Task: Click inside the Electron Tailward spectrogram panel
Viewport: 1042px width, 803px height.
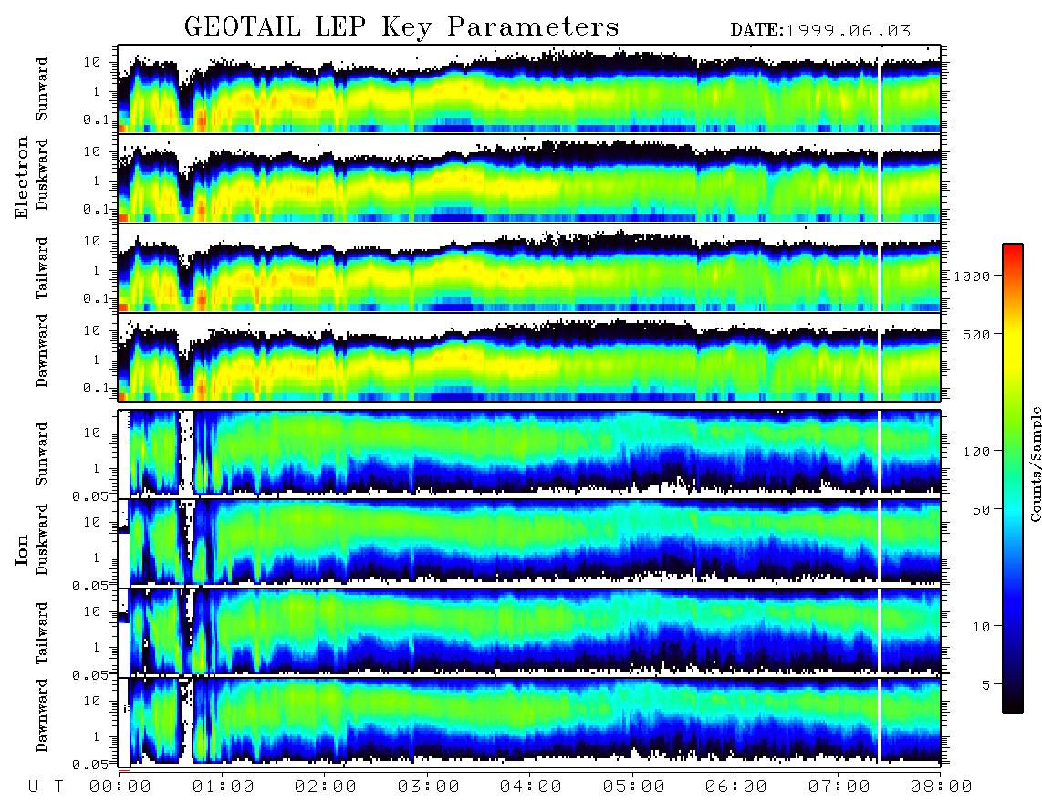Action: pos(529,268)
